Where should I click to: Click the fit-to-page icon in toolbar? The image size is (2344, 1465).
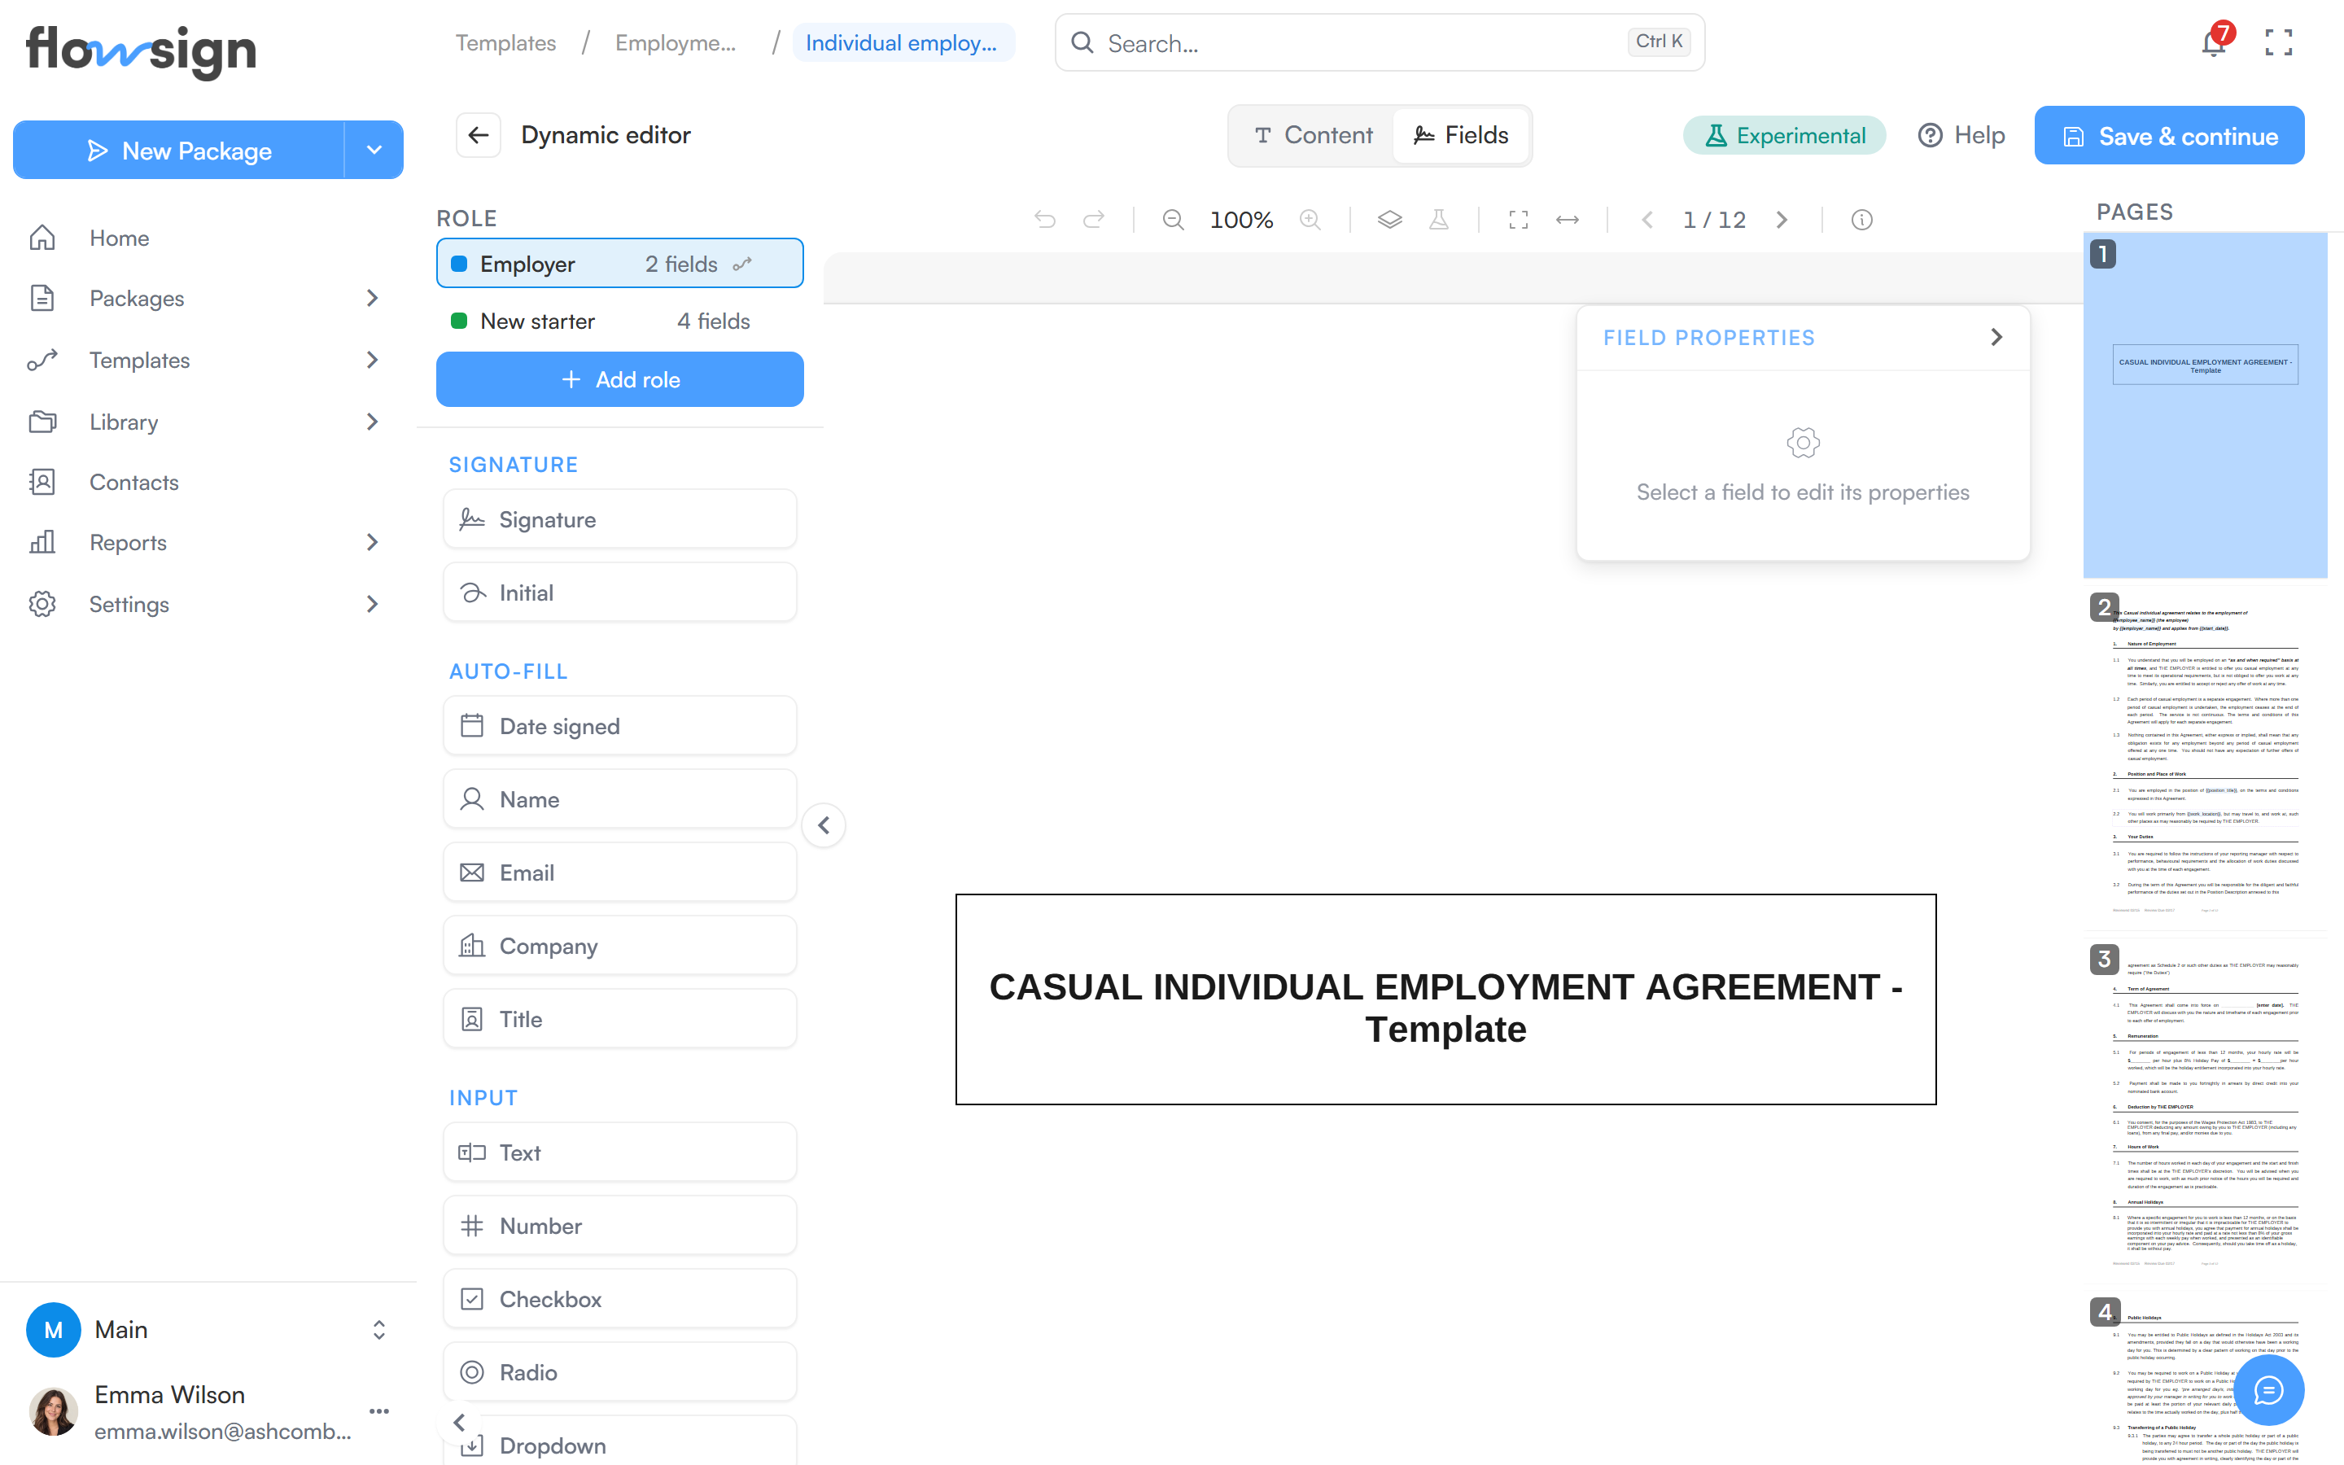click(x=1519, y=220)
